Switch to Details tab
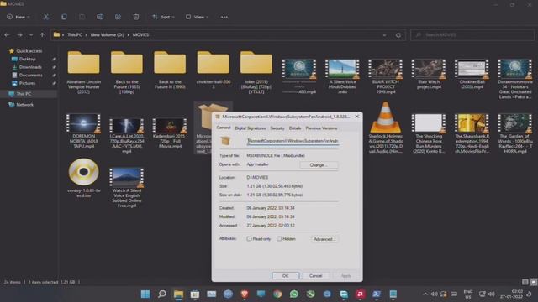The height and width of the screenshot is (302, 538). point(295,128)
